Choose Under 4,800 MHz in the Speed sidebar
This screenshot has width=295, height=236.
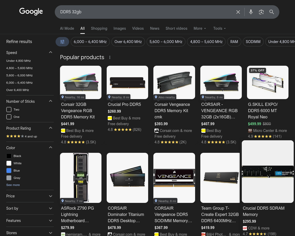[19, 61]
